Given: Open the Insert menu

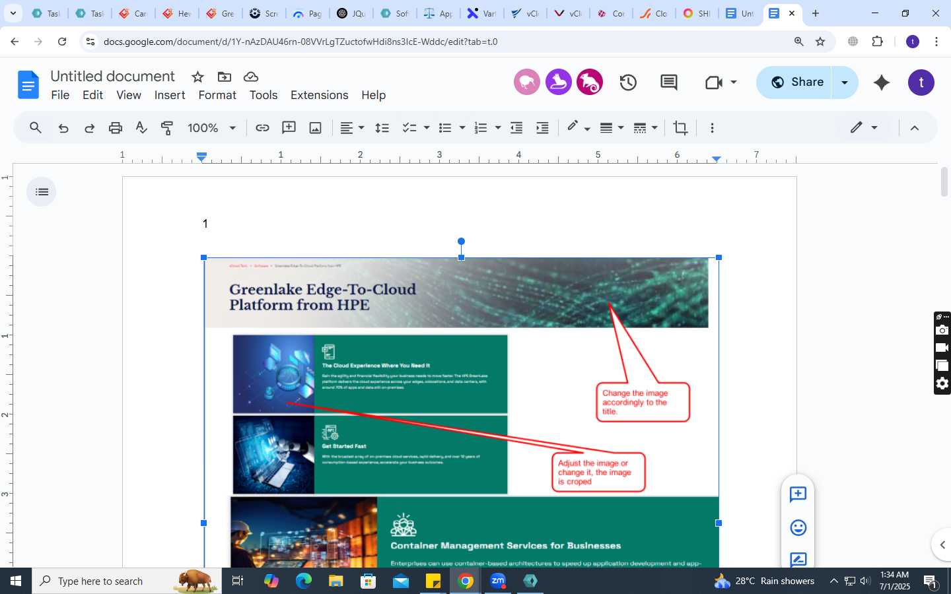Looking at the screenshot, I should pyautogui.click(x=170, y=95).
